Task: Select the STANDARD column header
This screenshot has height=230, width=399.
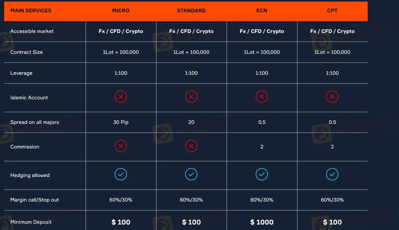Action: (191, 11)
